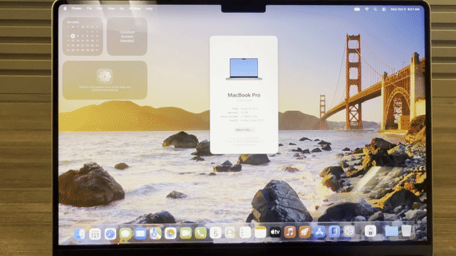Open the View menu
Screen dimensions: 456x256
tap(111, 9)
